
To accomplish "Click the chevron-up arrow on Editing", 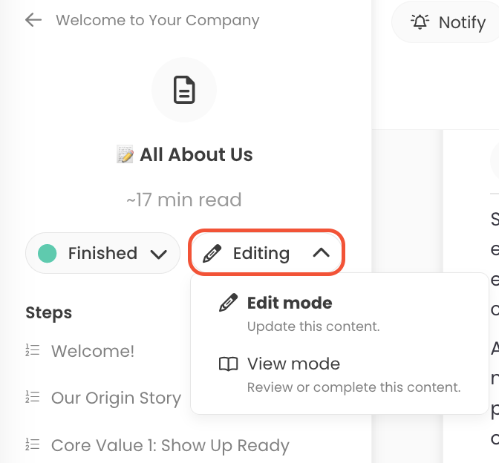I will [x=321, y=253].
